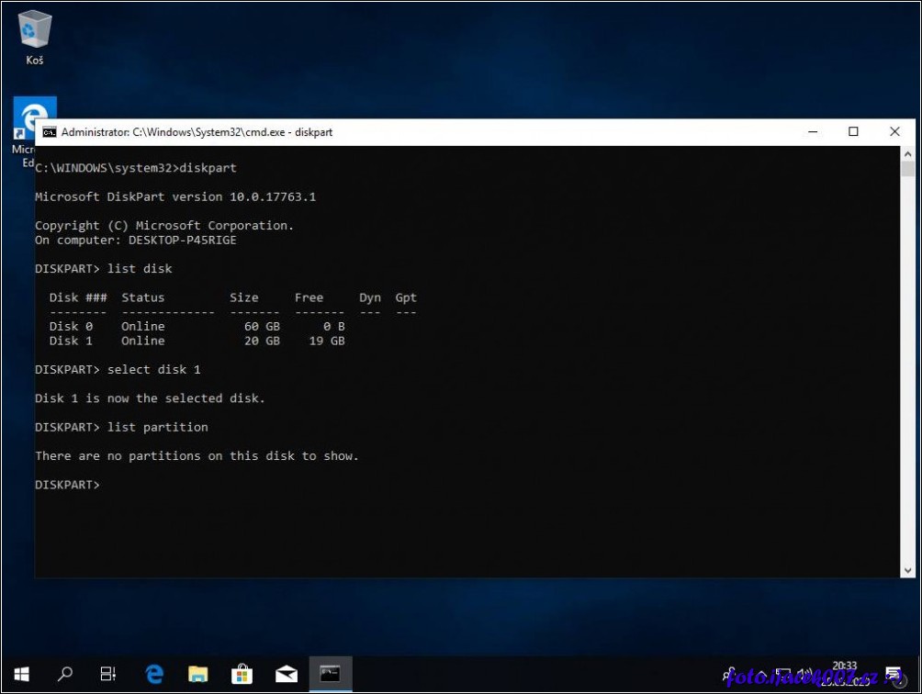Open the Windows Start menu
This screenshot has height=694, width=922.
(x=20, y=674)
